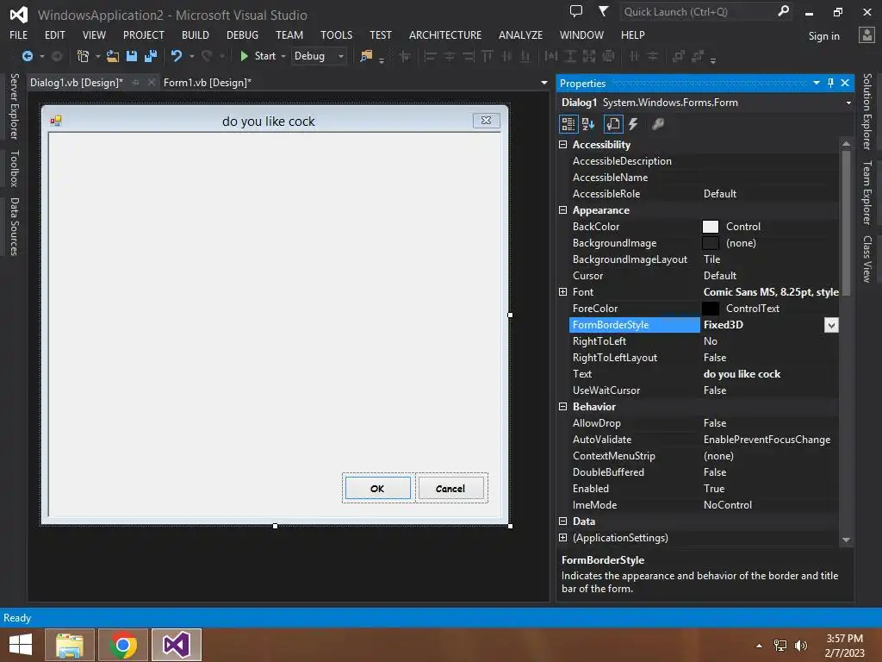Click the BackgroundImage (none) swatch

[711, 242]
